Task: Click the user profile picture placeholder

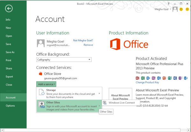Action: point(40,43)
